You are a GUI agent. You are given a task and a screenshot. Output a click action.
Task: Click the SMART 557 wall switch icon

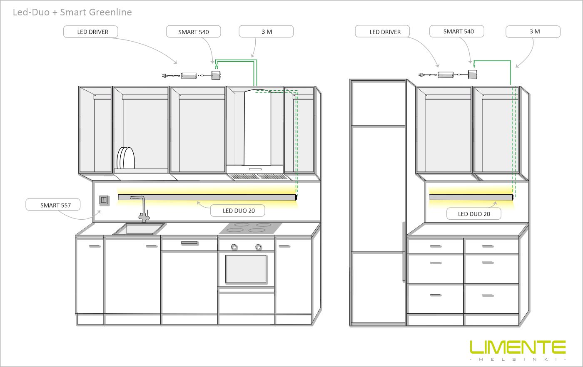(104, 200)
